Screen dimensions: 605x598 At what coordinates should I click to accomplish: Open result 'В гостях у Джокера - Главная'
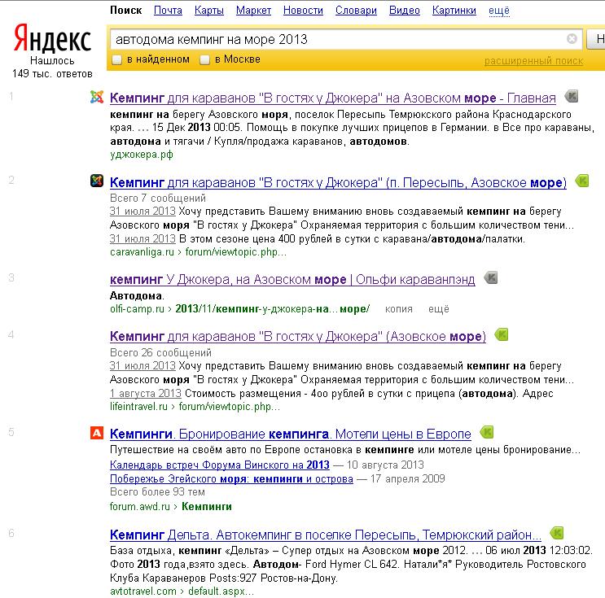[x=332, y=98]
